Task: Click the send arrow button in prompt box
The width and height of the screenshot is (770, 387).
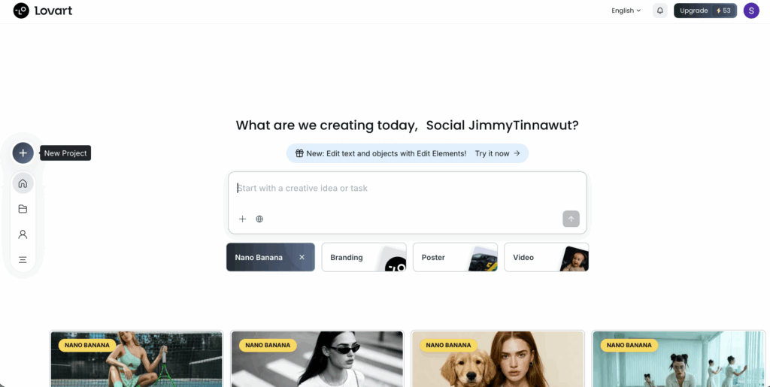Action: tap(571, 219)
